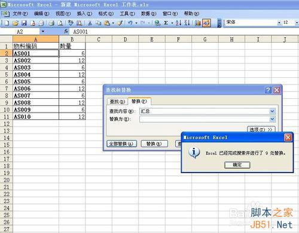Viewport: 299px width, 233px height.
Task: Open the Name Box dropdown arrow
Action: (43, 32)
